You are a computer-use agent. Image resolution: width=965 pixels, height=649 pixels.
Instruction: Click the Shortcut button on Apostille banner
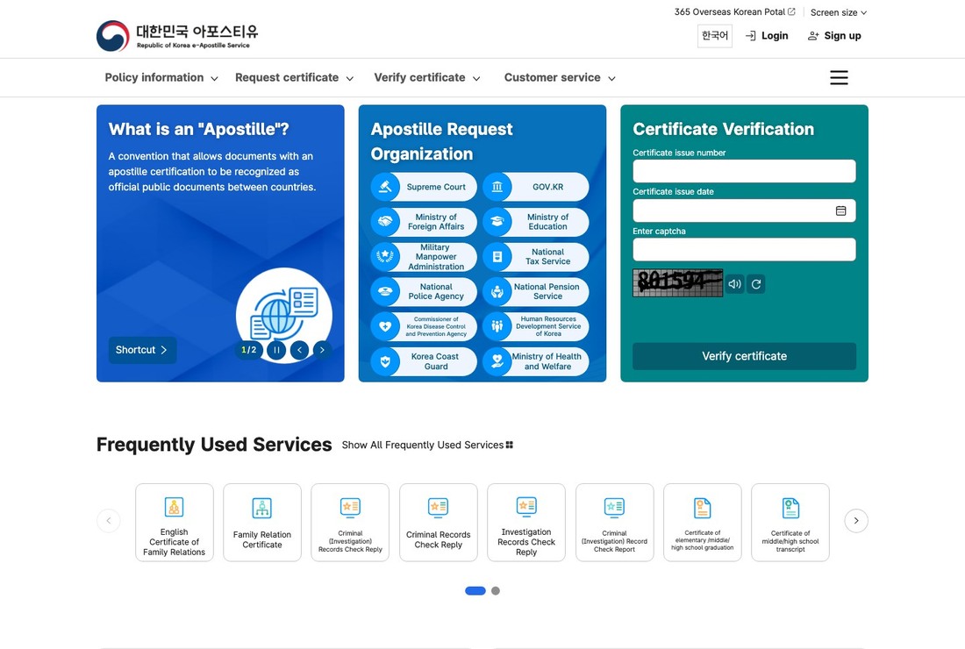(142, 350)
